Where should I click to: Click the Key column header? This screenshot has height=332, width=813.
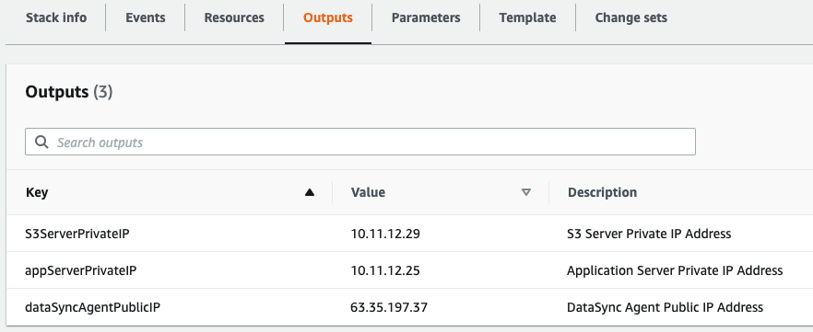(x=37, y=192)
